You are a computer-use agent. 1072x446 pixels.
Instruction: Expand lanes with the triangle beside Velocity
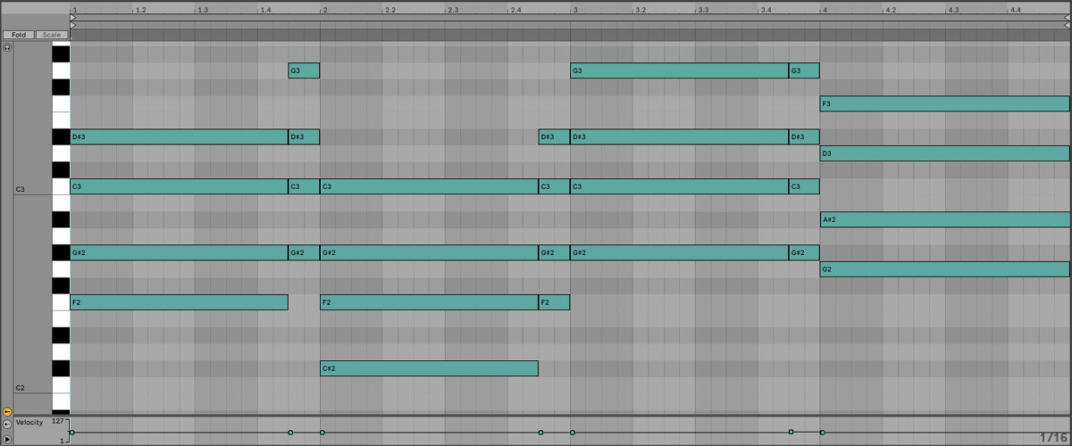point(7,437)
